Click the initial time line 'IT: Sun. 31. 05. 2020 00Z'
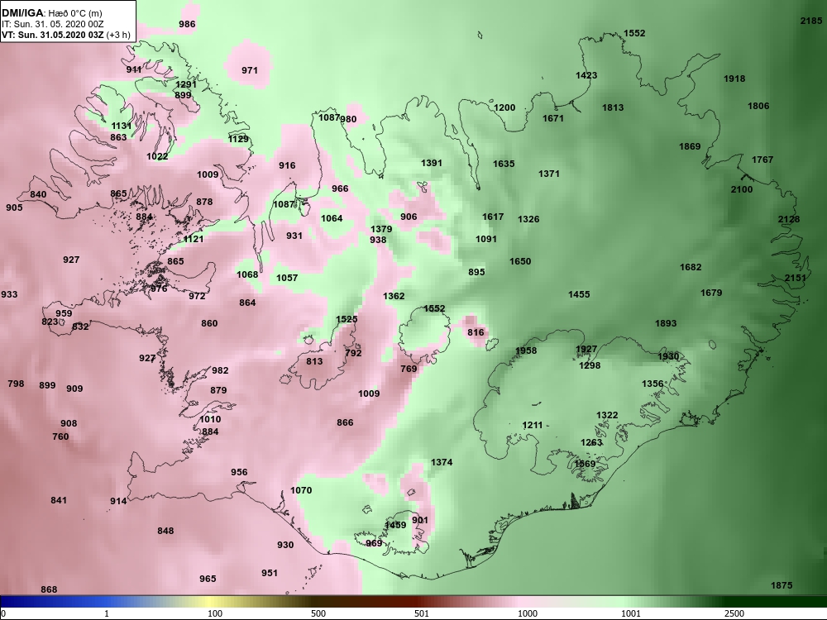Viewport: 827px width, 620px height. click(x=53, y=24)
